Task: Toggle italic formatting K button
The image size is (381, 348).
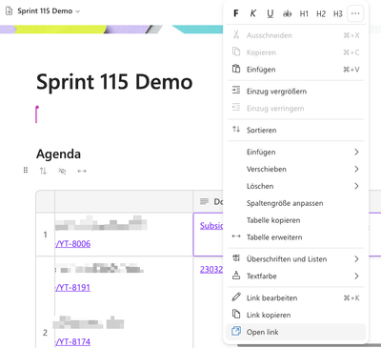Action: pos(253,13)
